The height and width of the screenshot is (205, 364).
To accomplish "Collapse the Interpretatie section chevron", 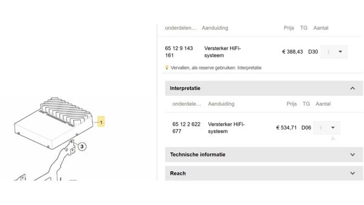I will [353, 88].
